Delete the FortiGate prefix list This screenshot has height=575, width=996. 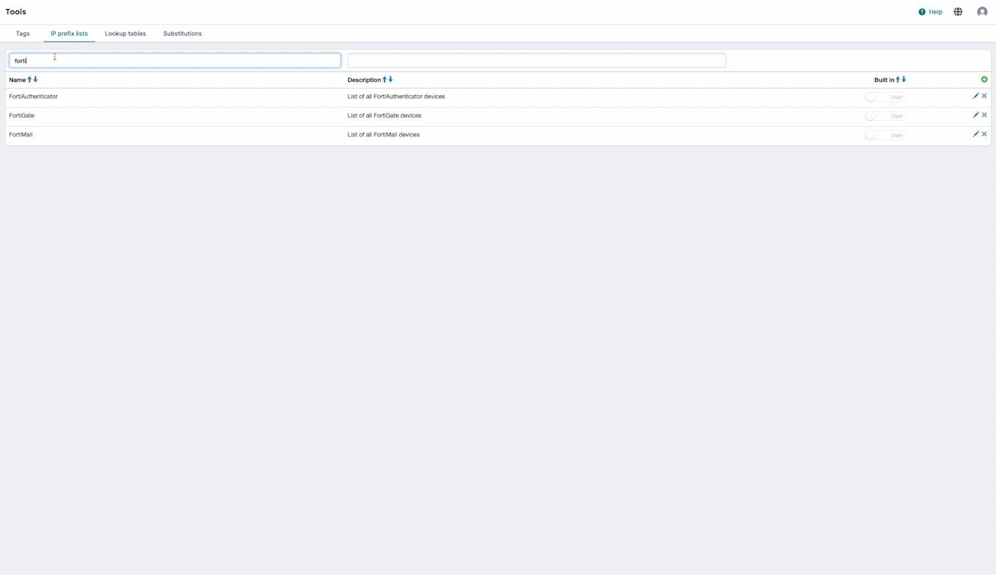(x=984, y=115)
